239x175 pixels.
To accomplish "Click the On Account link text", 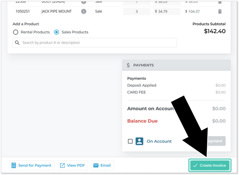I will coord(159,141).
